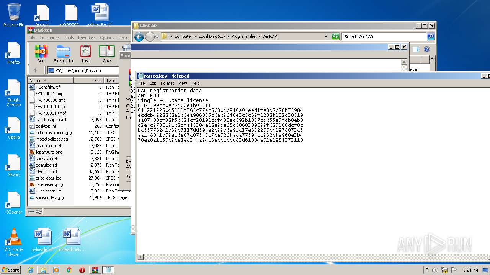The width and height of the screenshot is (490, 275).
Task: Click WinRAR icon in the taskbar
Action: tap(95, 270)
